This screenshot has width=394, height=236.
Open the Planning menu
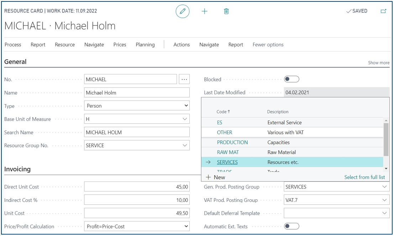(x=145, y=45)
